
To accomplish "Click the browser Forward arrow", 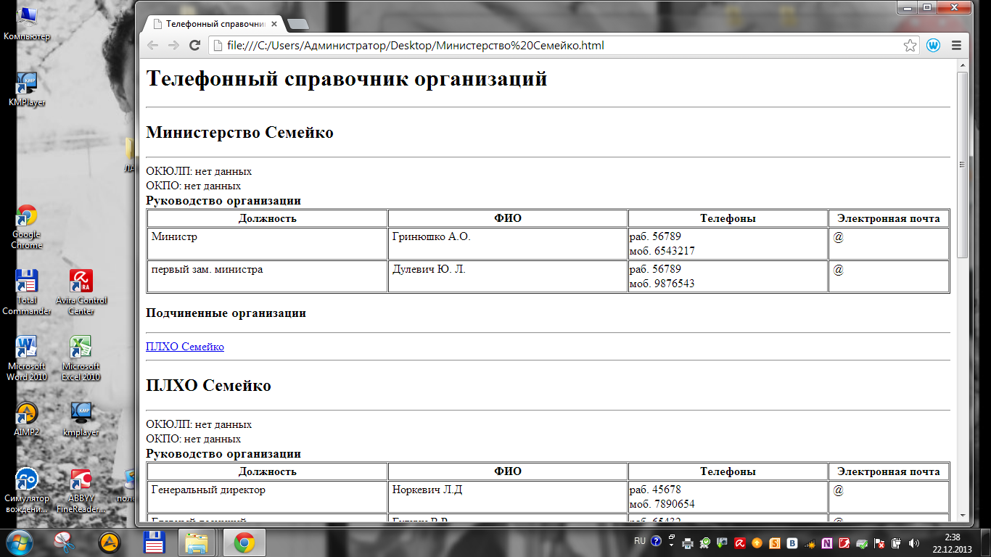I will tap(173, 45).
